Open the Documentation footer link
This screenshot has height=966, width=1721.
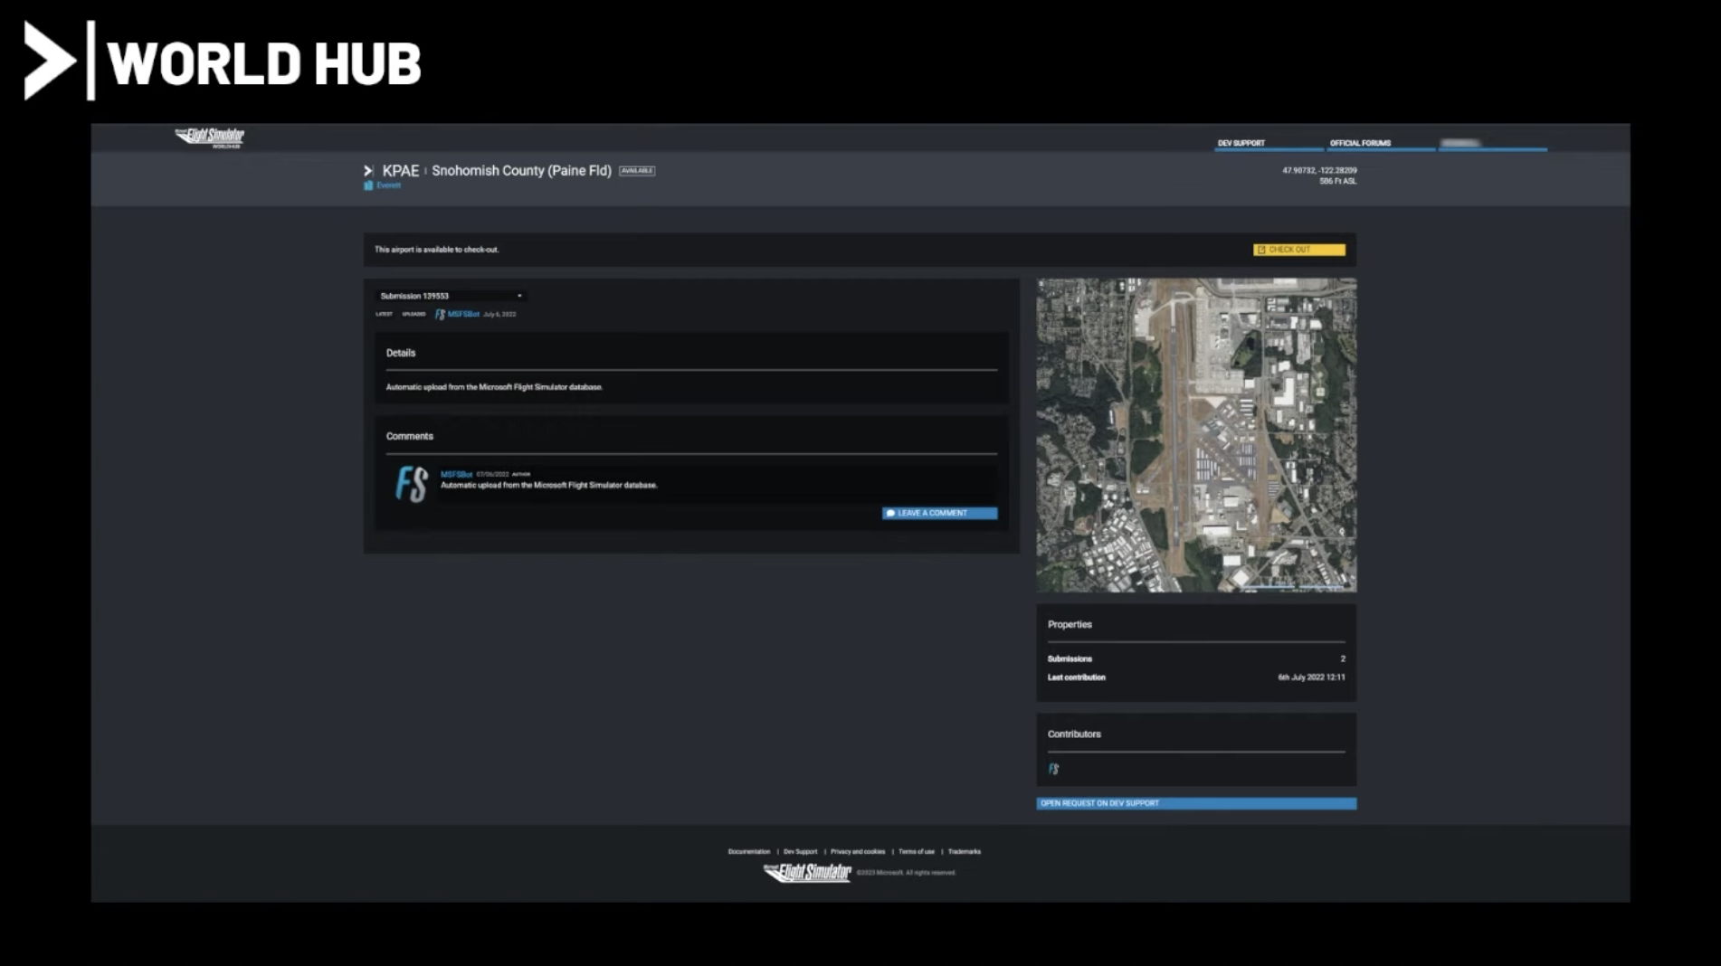748,851
